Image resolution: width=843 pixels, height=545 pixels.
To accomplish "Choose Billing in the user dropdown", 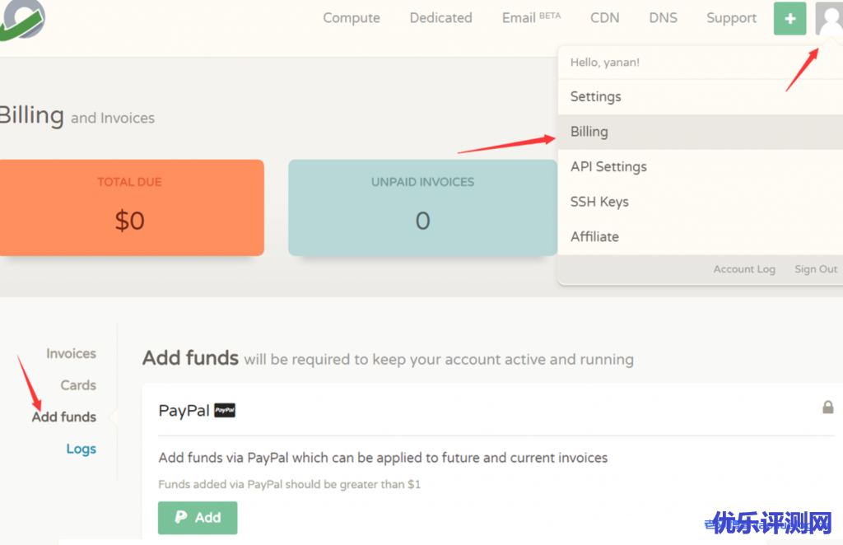I will tap(589, 132).
